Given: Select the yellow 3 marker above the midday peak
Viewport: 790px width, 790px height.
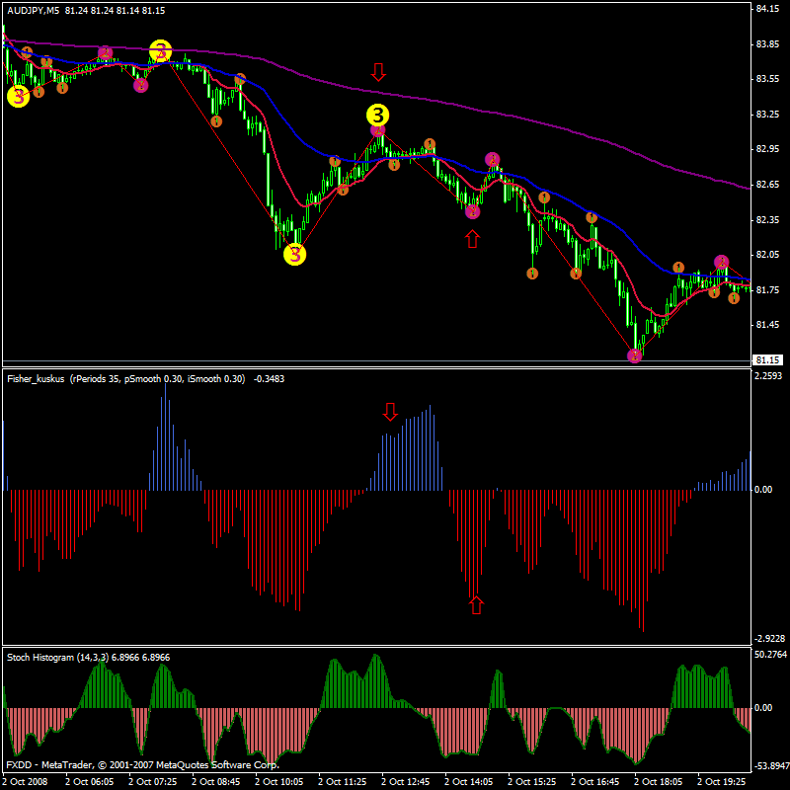Looking at the screenshot, I should pos(378,116).
